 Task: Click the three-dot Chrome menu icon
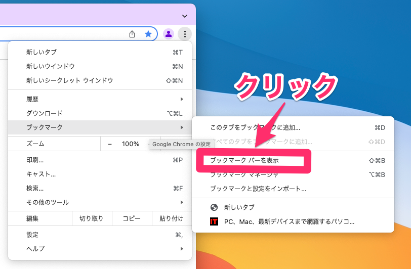185,34
